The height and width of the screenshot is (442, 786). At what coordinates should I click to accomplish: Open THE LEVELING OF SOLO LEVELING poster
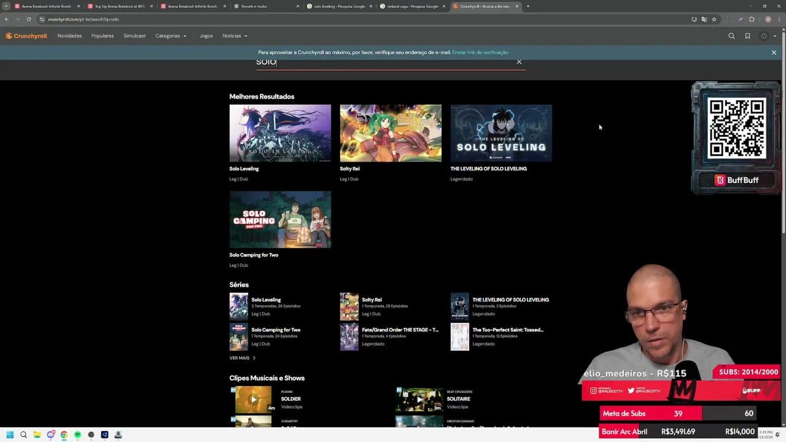(501, 133)
